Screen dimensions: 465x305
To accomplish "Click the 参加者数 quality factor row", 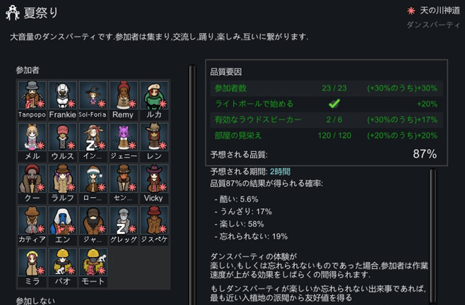I will [326, 88].
